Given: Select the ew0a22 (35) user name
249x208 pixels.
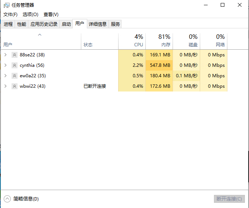Looking at the screenshot, I should pos(33,76).
